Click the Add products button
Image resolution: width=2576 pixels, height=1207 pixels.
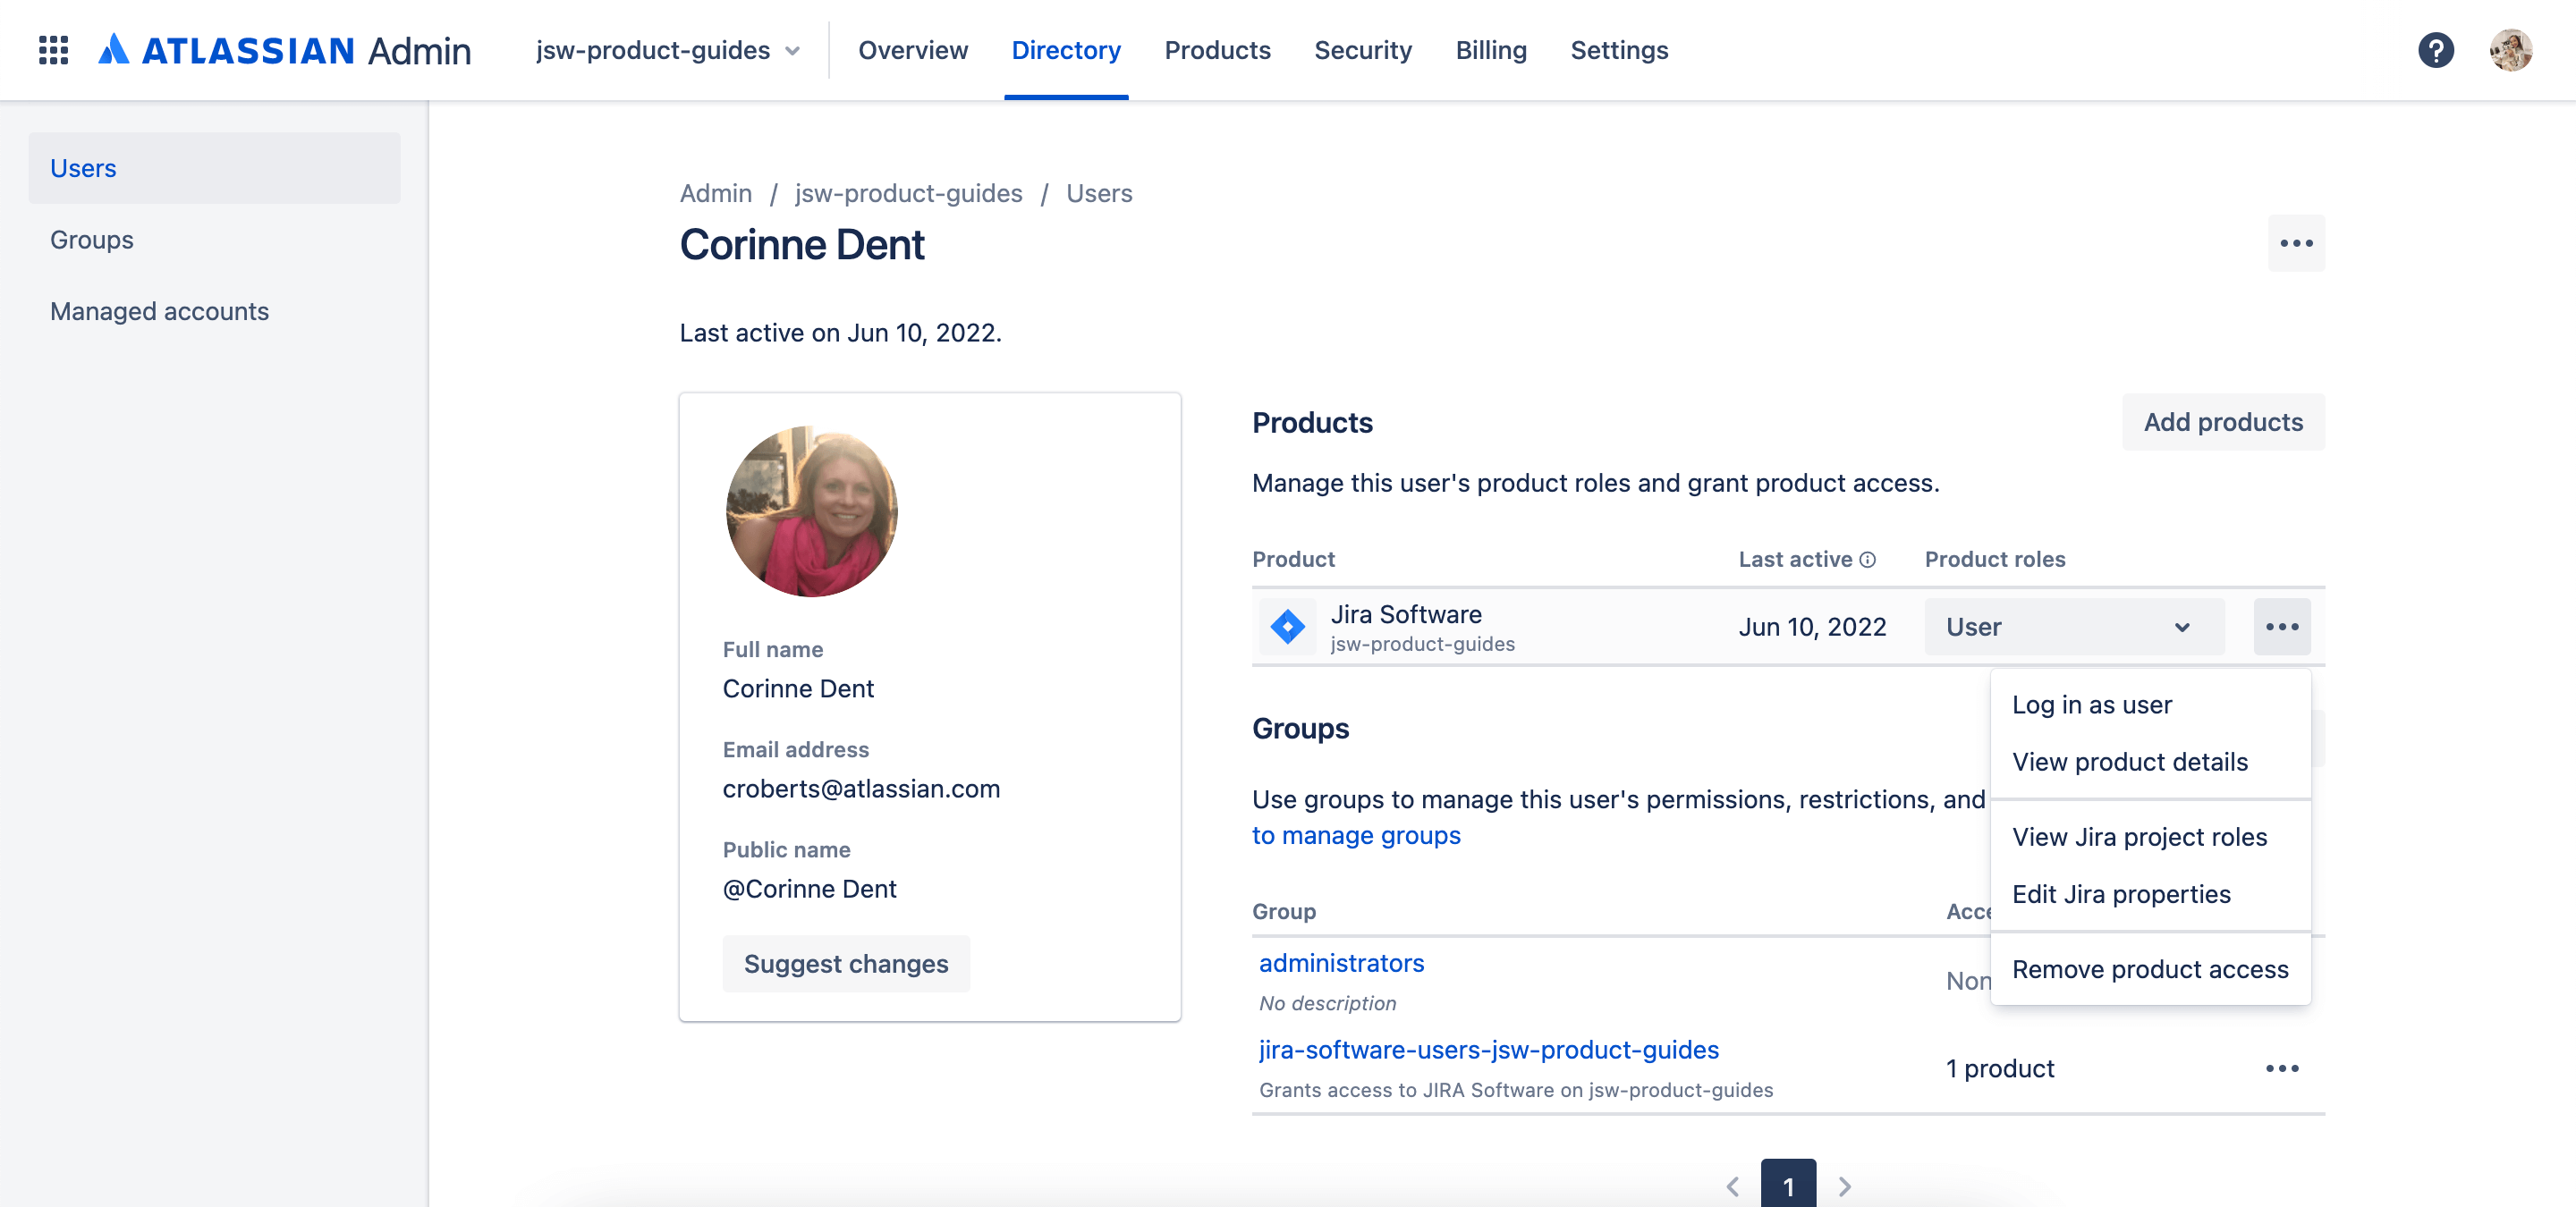click(2223, 422)
